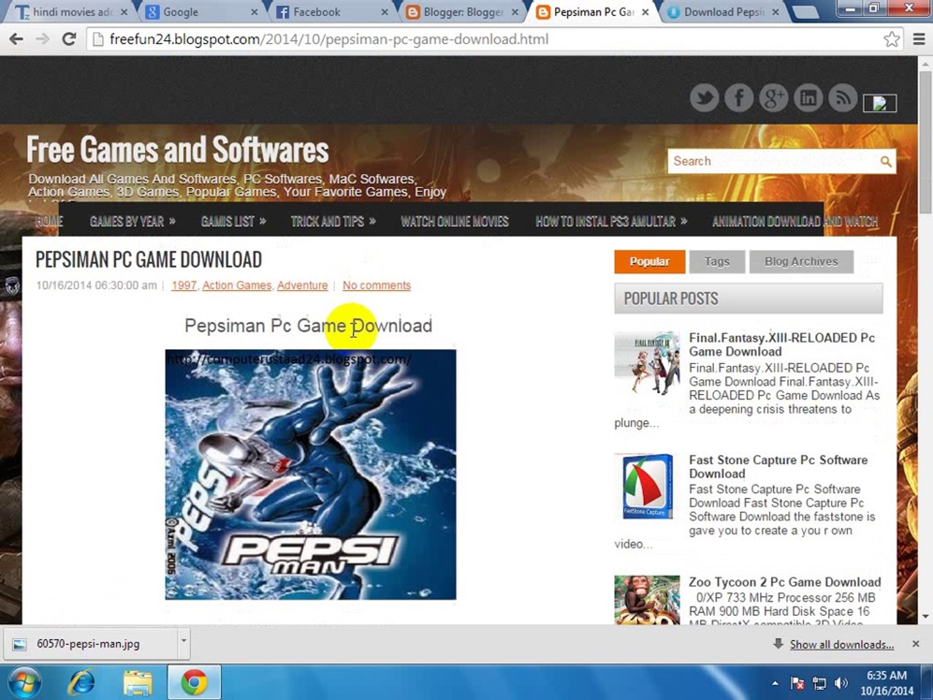This screenshot has width=933, height=700.
Task: Open the Chrome menu hamburger icon
Action: 919,39
